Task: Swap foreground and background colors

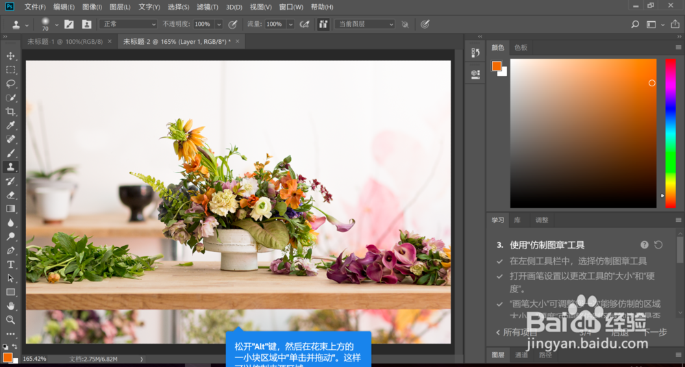Action: click(x=15, y=346)
